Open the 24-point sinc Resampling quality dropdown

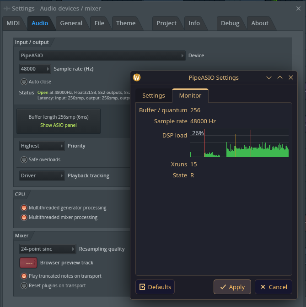(x=48, y=249)
